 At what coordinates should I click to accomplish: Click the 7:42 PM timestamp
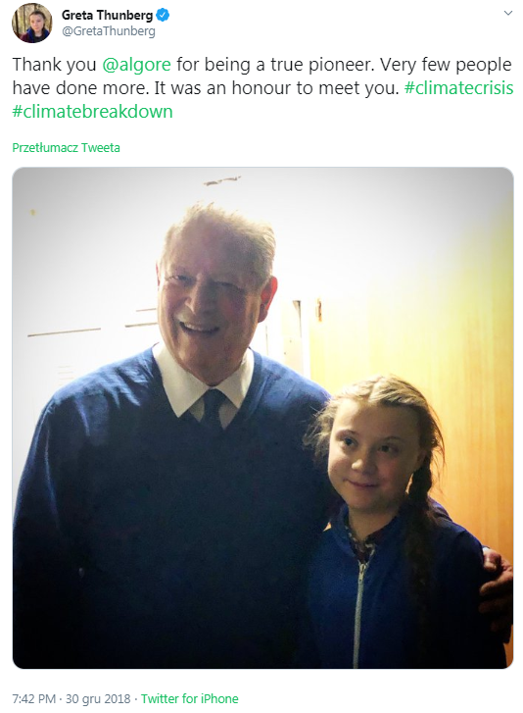(x=34, y=698)
